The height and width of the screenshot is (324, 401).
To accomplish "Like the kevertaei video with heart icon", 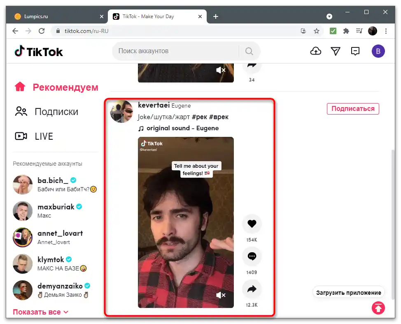I will (x=252, y=223).
